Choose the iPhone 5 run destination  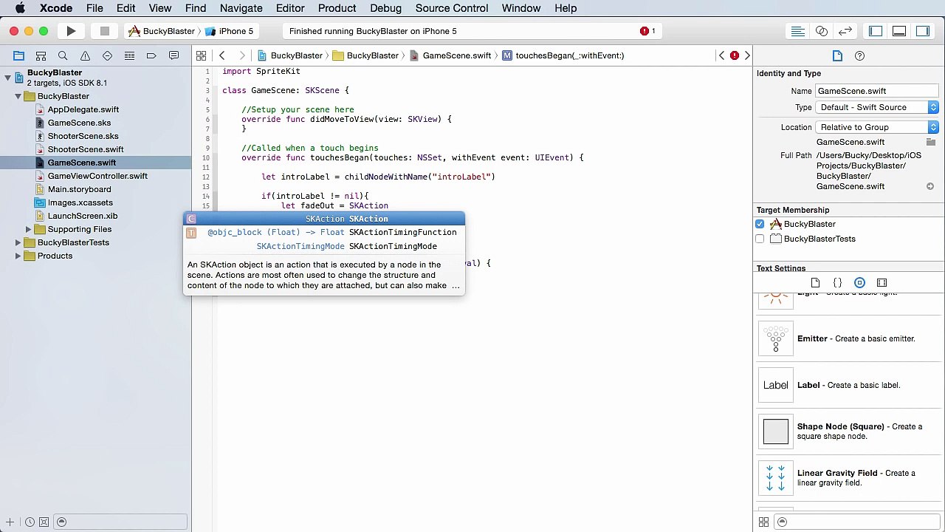[x=229, y=31]
